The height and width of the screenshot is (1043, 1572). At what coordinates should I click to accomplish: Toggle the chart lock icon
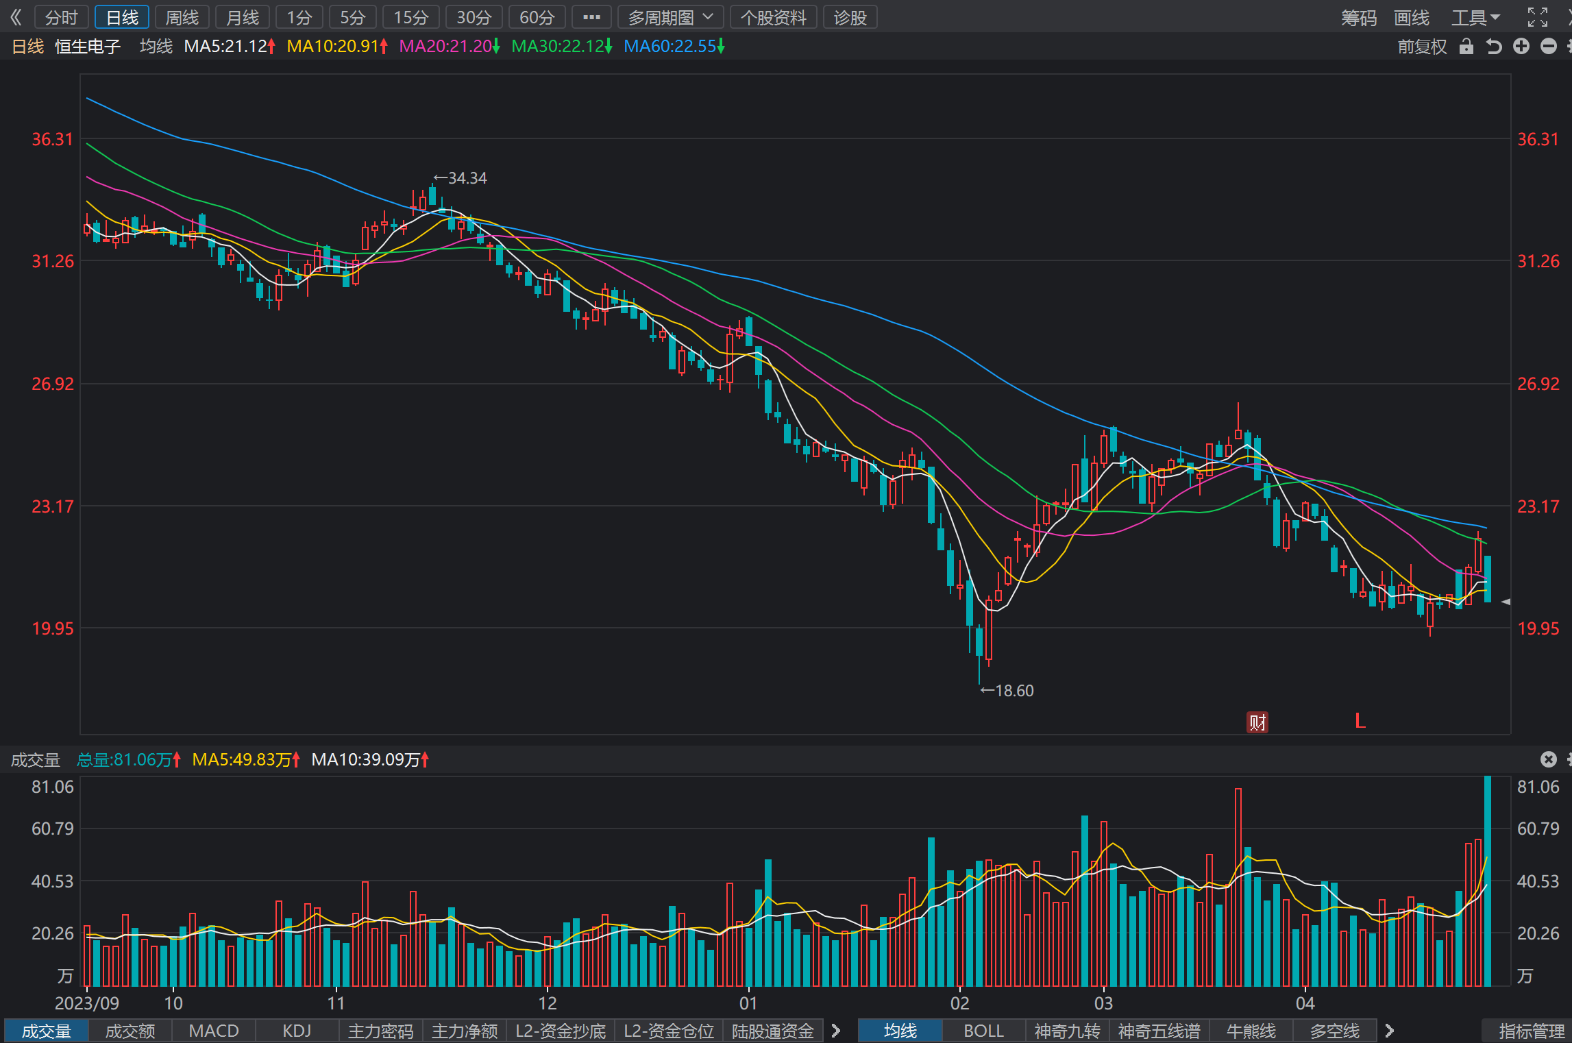pos(1466,46)
